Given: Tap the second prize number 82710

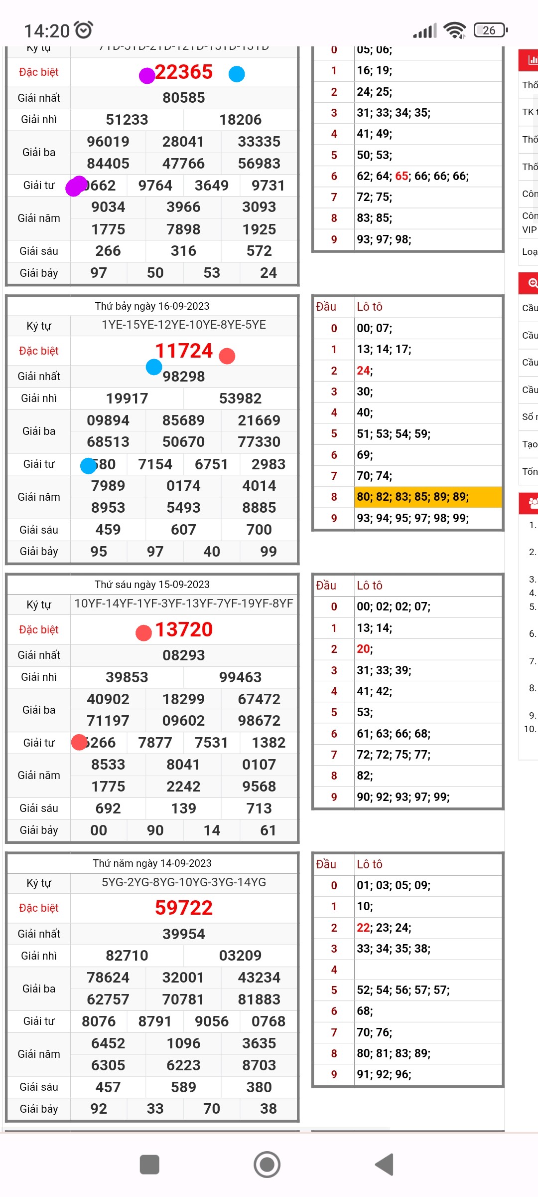Looking at the screenshot, I should tap(127, 956).
